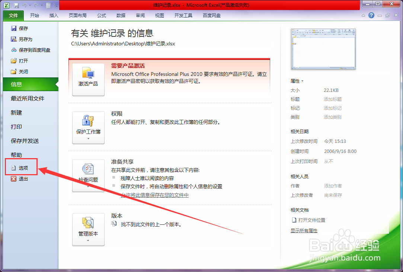Screen dimensions: 403x272
Task: Click 保存到百度网盘 menu entry
Action: [31, 50]
